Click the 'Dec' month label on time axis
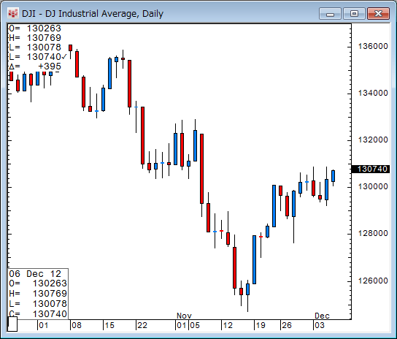Viewport: 397px width, 339px height. point(322,316)
